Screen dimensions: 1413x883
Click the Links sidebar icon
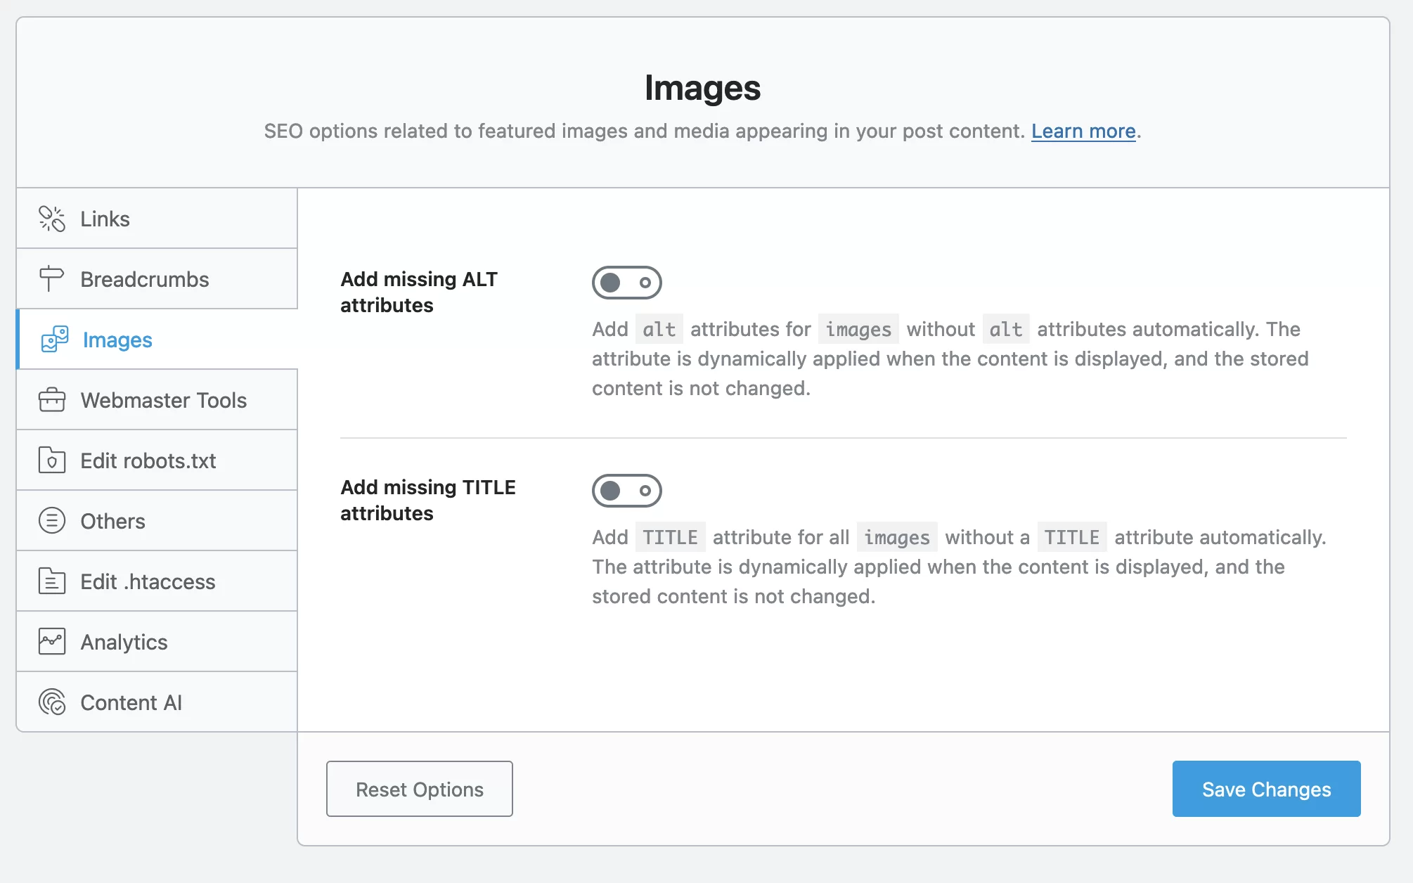click(52, 218)
